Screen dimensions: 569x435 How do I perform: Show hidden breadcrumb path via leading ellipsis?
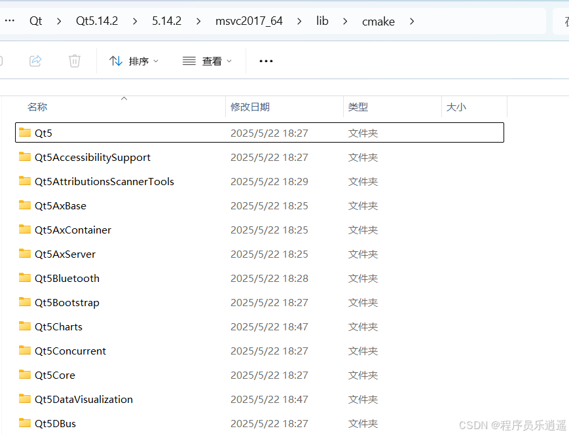10,21
